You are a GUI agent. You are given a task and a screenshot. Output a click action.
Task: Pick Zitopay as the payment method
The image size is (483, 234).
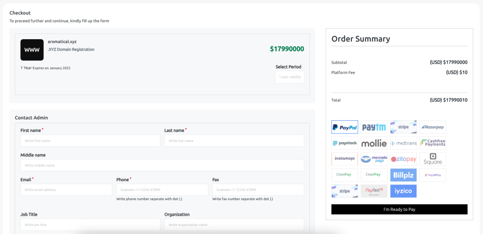click(403, 159)
